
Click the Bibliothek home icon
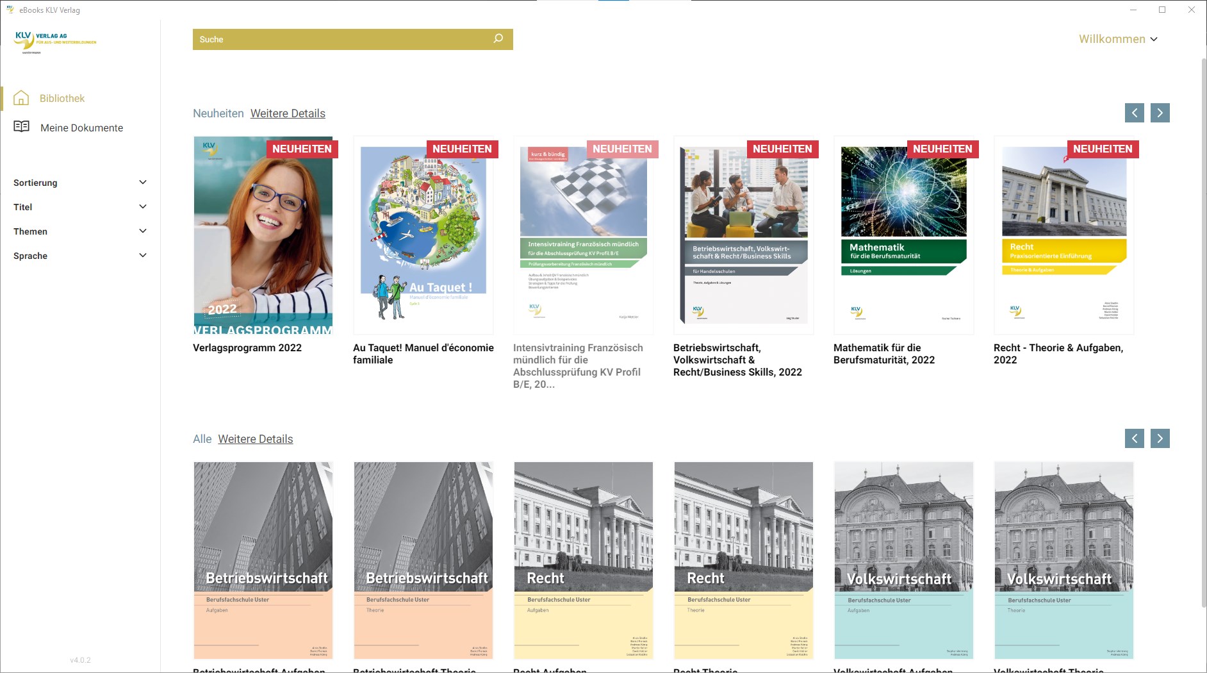coord(21,97)
